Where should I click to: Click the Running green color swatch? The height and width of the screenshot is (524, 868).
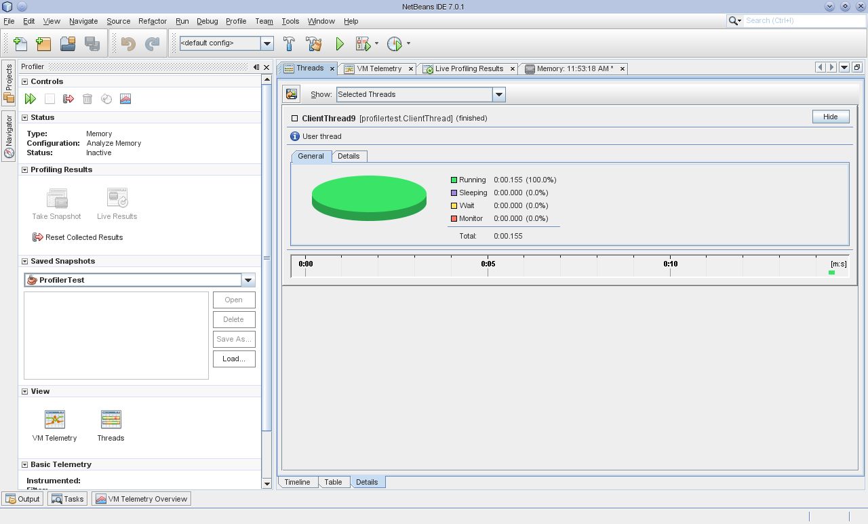coord(454,180)
